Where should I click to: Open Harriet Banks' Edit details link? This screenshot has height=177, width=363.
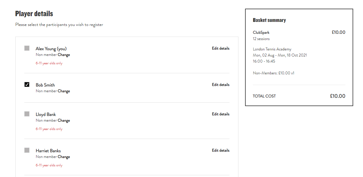tap(221, 150)
